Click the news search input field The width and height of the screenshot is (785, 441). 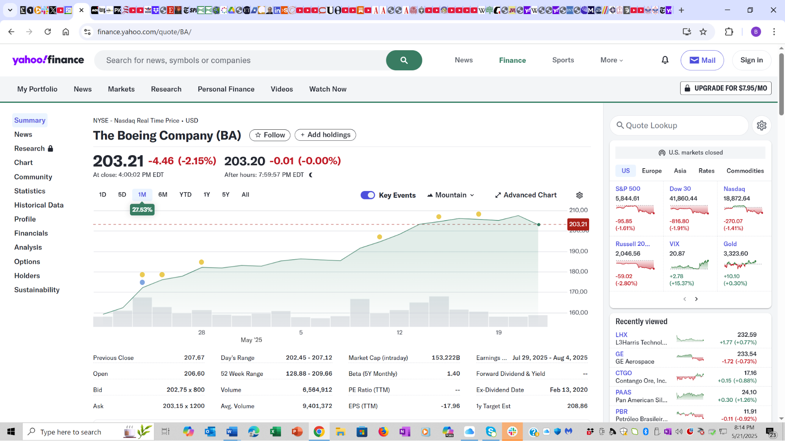coord(240,60)
